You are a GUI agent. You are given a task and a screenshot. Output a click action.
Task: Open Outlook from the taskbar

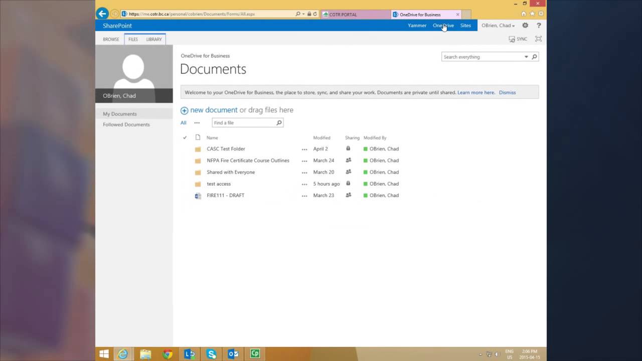pyautogui.click(x=233, y=354)
